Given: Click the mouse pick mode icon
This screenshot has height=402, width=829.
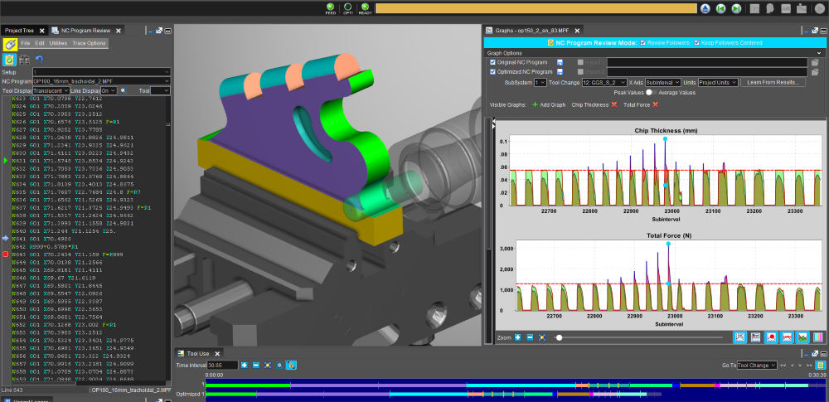Looking at the screenshot, I should click(10, 44).
